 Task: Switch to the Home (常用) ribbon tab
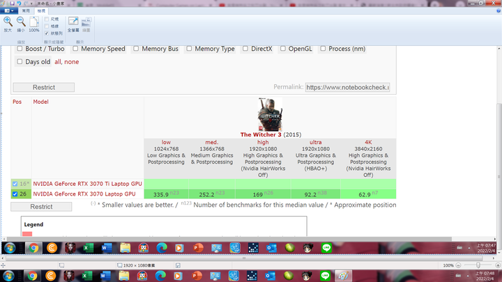(26, 11)
